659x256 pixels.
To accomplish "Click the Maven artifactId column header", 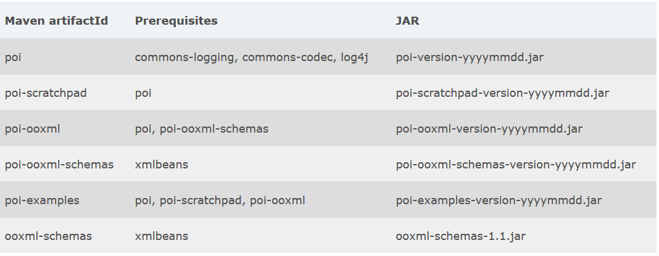I will coord(56,21).
